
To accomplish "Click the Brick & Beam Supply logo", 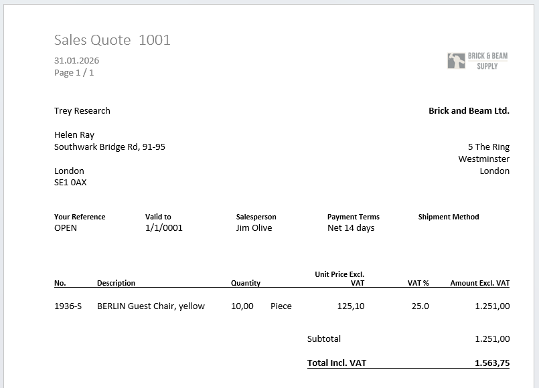I will [477, 61].
